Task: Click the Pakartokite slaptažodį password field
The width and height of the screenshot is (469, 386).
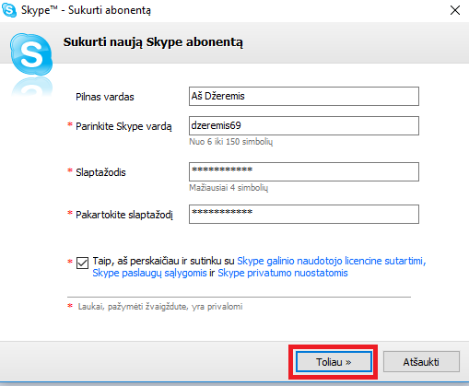Action: pos(304,214)
